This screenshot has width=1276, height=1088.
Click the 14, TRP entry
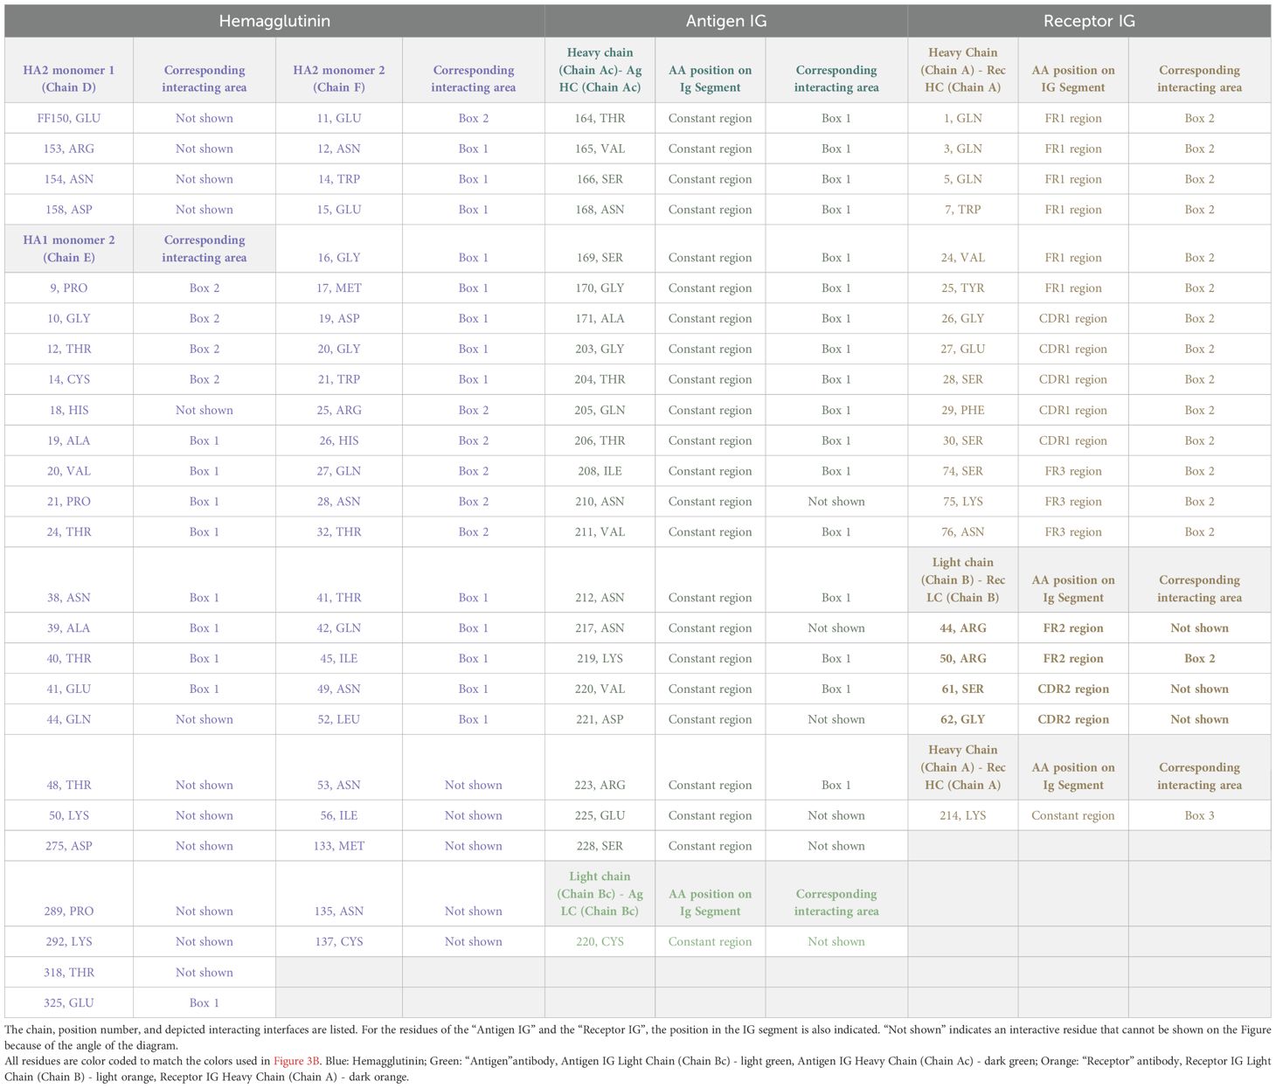[339, 179]
